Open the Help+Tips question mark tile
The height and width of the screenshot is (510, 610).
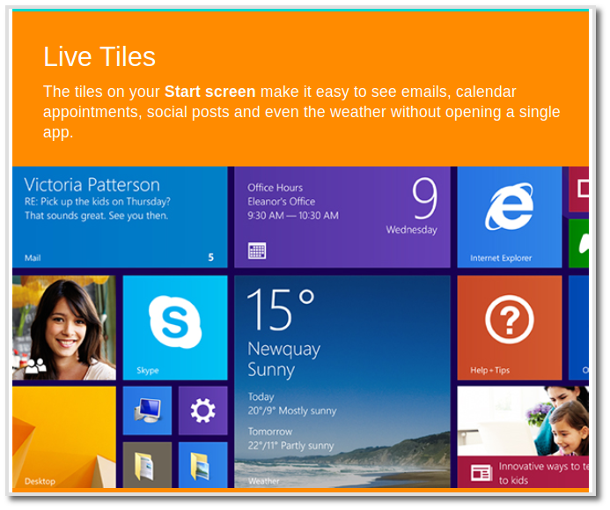[510, 328]
